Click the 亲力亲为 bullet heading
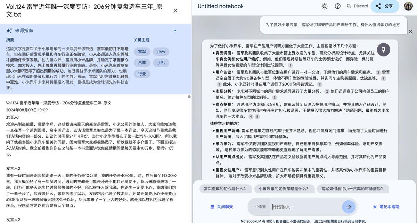The width and height of the screenshot is (417, 223). pos(224,143)
